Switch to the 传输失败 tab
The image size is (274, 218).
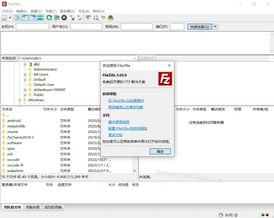click(x=33, y=207)
